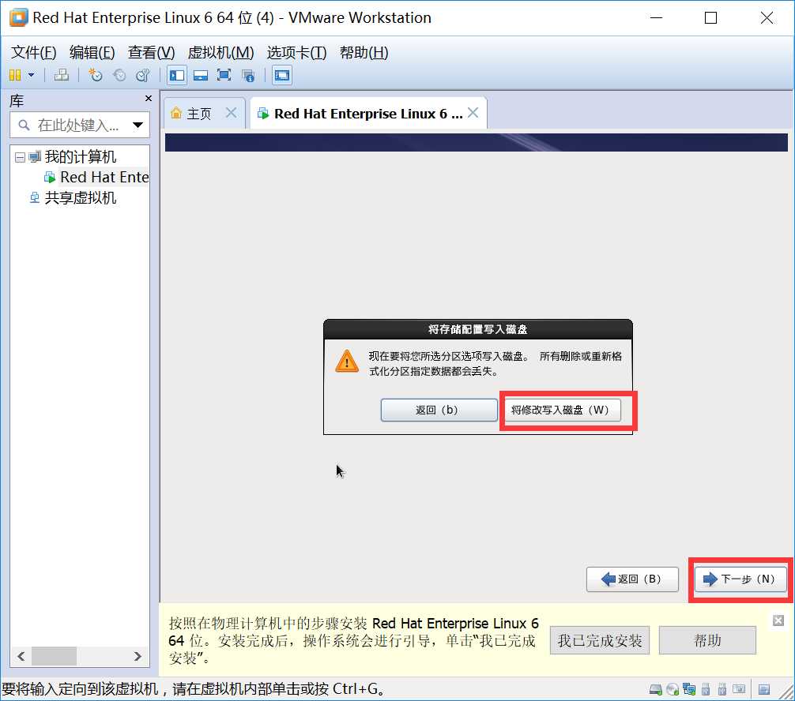Open the snapshot manager wrench-clock icon
This screenshot has height=701, width=795.
coord(143,76)
